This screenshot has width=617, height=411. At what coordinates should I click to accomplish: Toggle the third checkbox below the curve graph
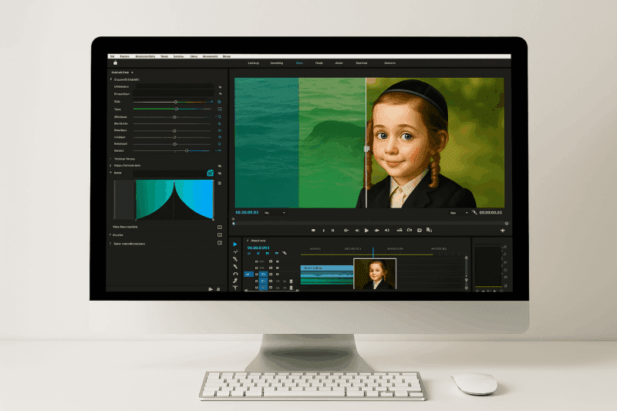[x=220, y=243]
